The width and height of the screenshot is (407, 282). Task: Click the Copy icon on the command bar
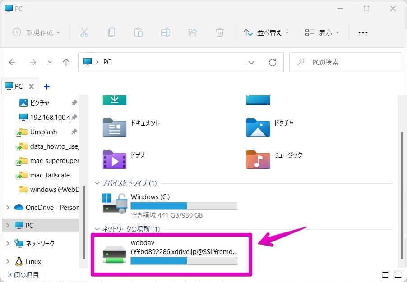111,32
